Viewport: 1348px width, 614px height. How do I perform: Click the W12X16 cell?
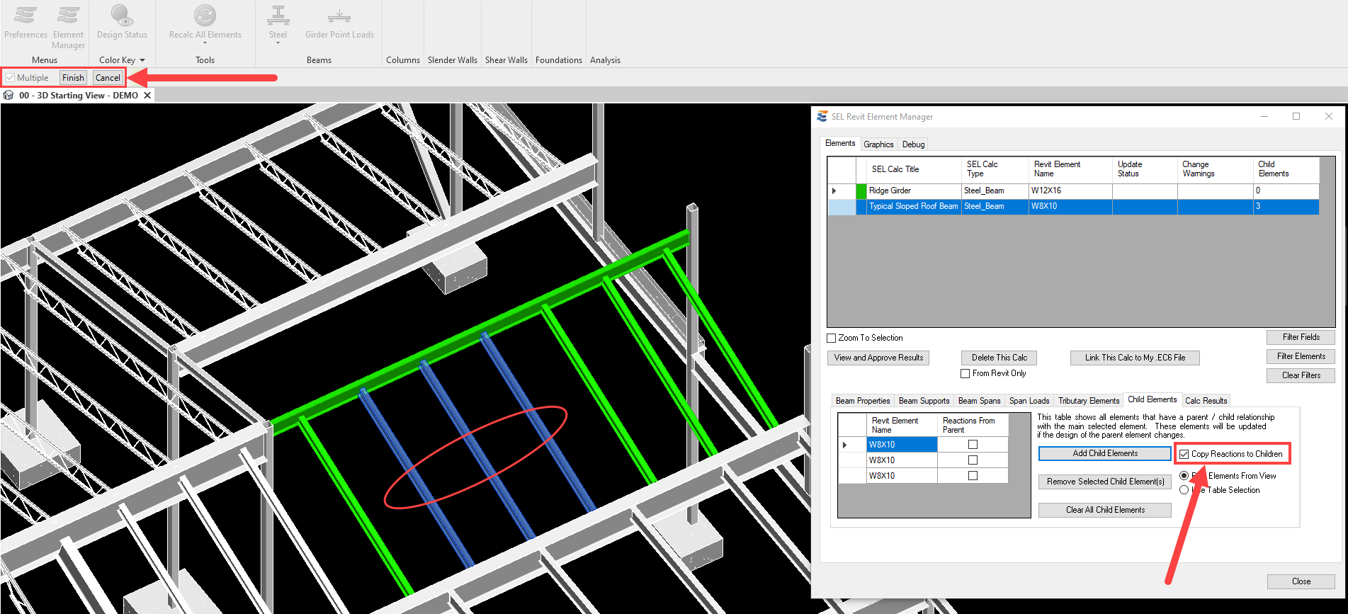pos(1070,191)
